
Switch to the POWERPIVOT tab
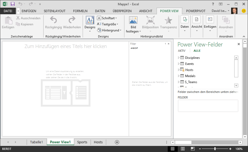click(x=196, y=11)
